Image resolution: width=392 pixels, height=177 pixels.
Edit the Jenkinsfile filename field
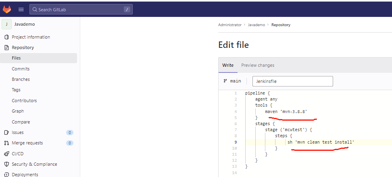pos(292,81)
